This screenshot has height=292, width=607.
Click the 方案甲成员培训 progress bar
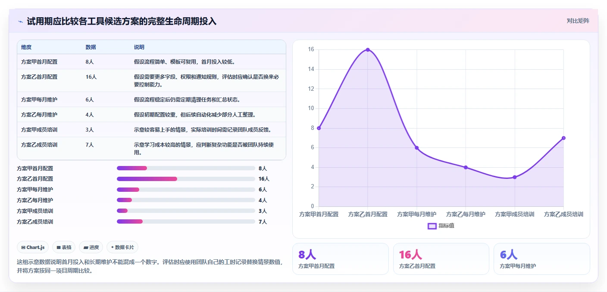(x=186, y=211)
